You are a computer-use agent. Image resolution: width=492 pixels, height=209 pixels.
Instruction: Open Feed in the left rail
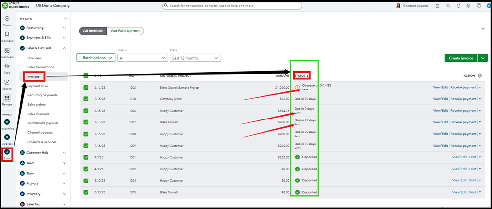pos(7,66)
